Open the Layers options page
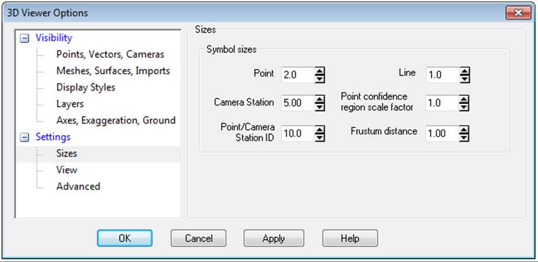The height and width of the screenshot is (262, 538). tap(70, 103)
